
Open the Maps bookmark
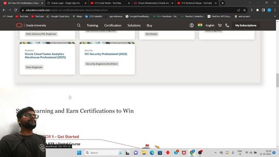click(78, 17)
